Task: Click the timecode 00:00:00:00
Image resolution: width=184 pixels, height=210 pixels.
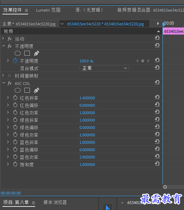Action: click(11, 193)
